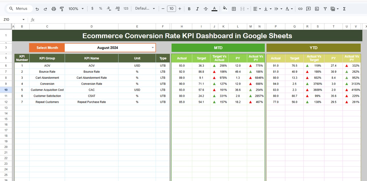Click the Undo icon
The height and width of the screenshot is (181, 367).
[x=37, y=9]
